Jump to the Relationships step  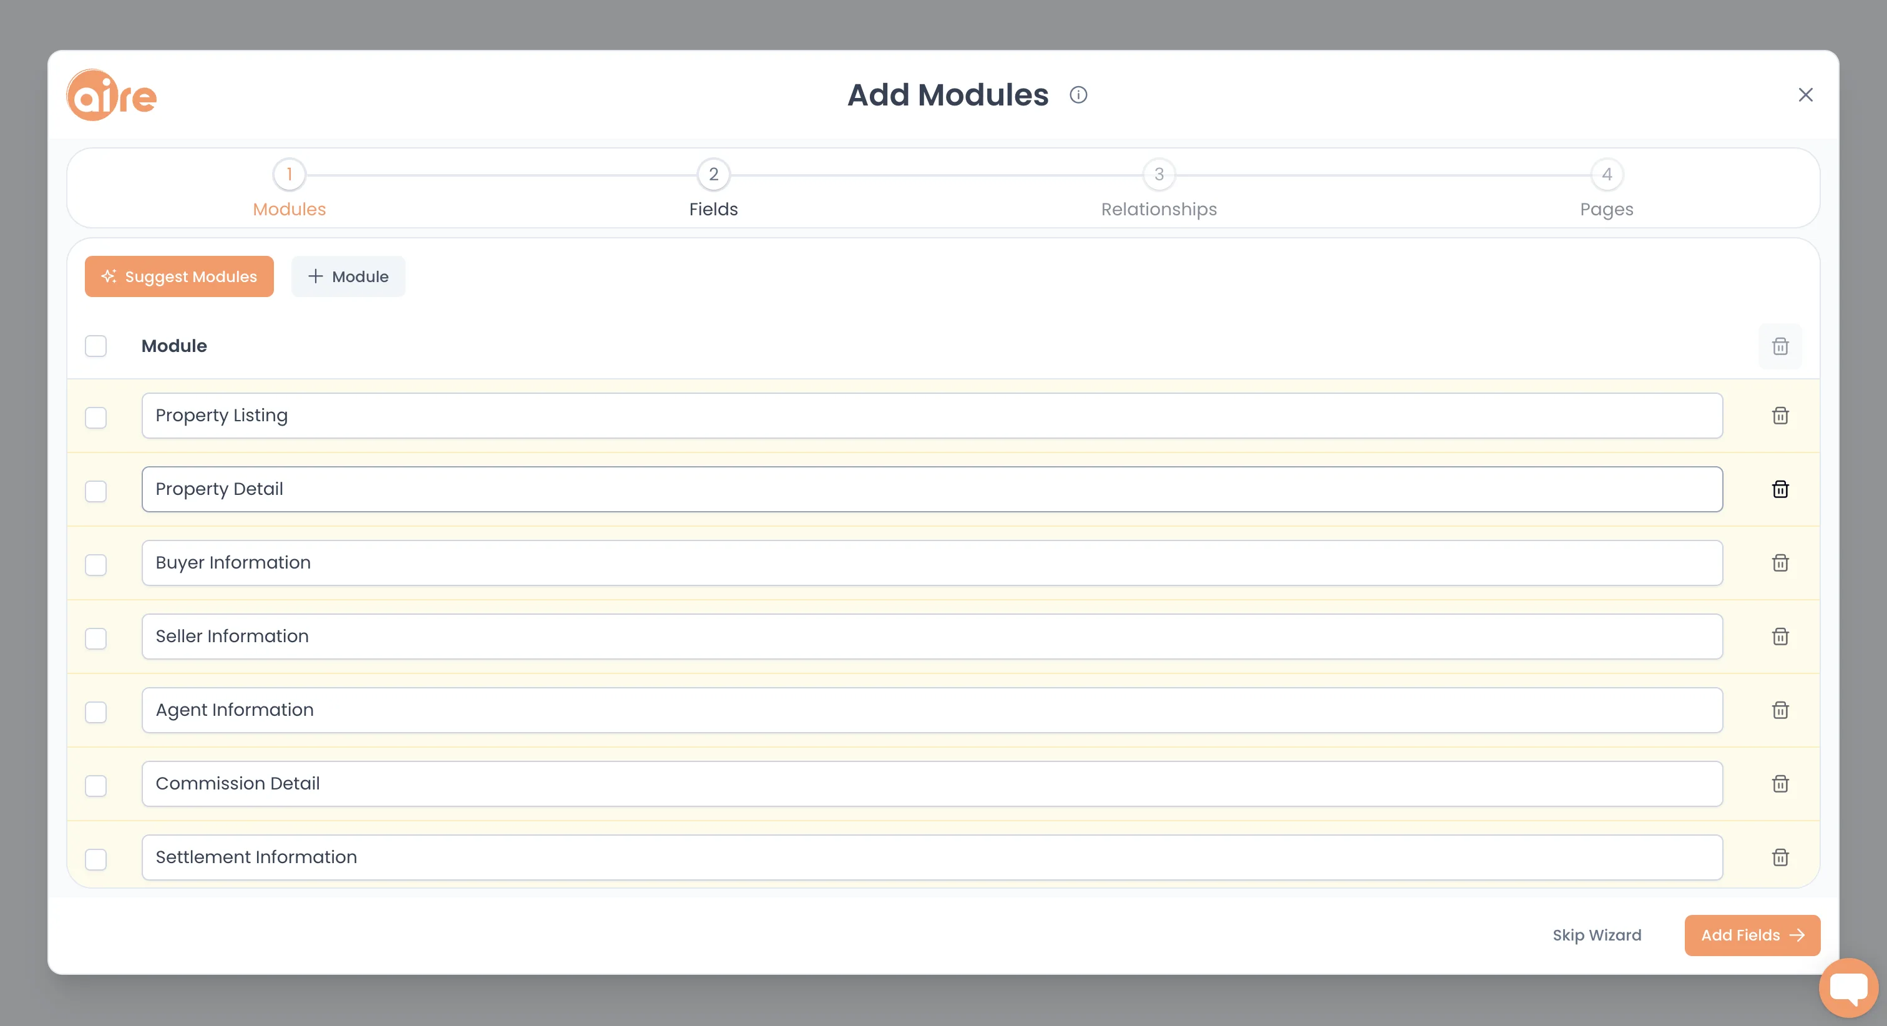click(1159, 189)
